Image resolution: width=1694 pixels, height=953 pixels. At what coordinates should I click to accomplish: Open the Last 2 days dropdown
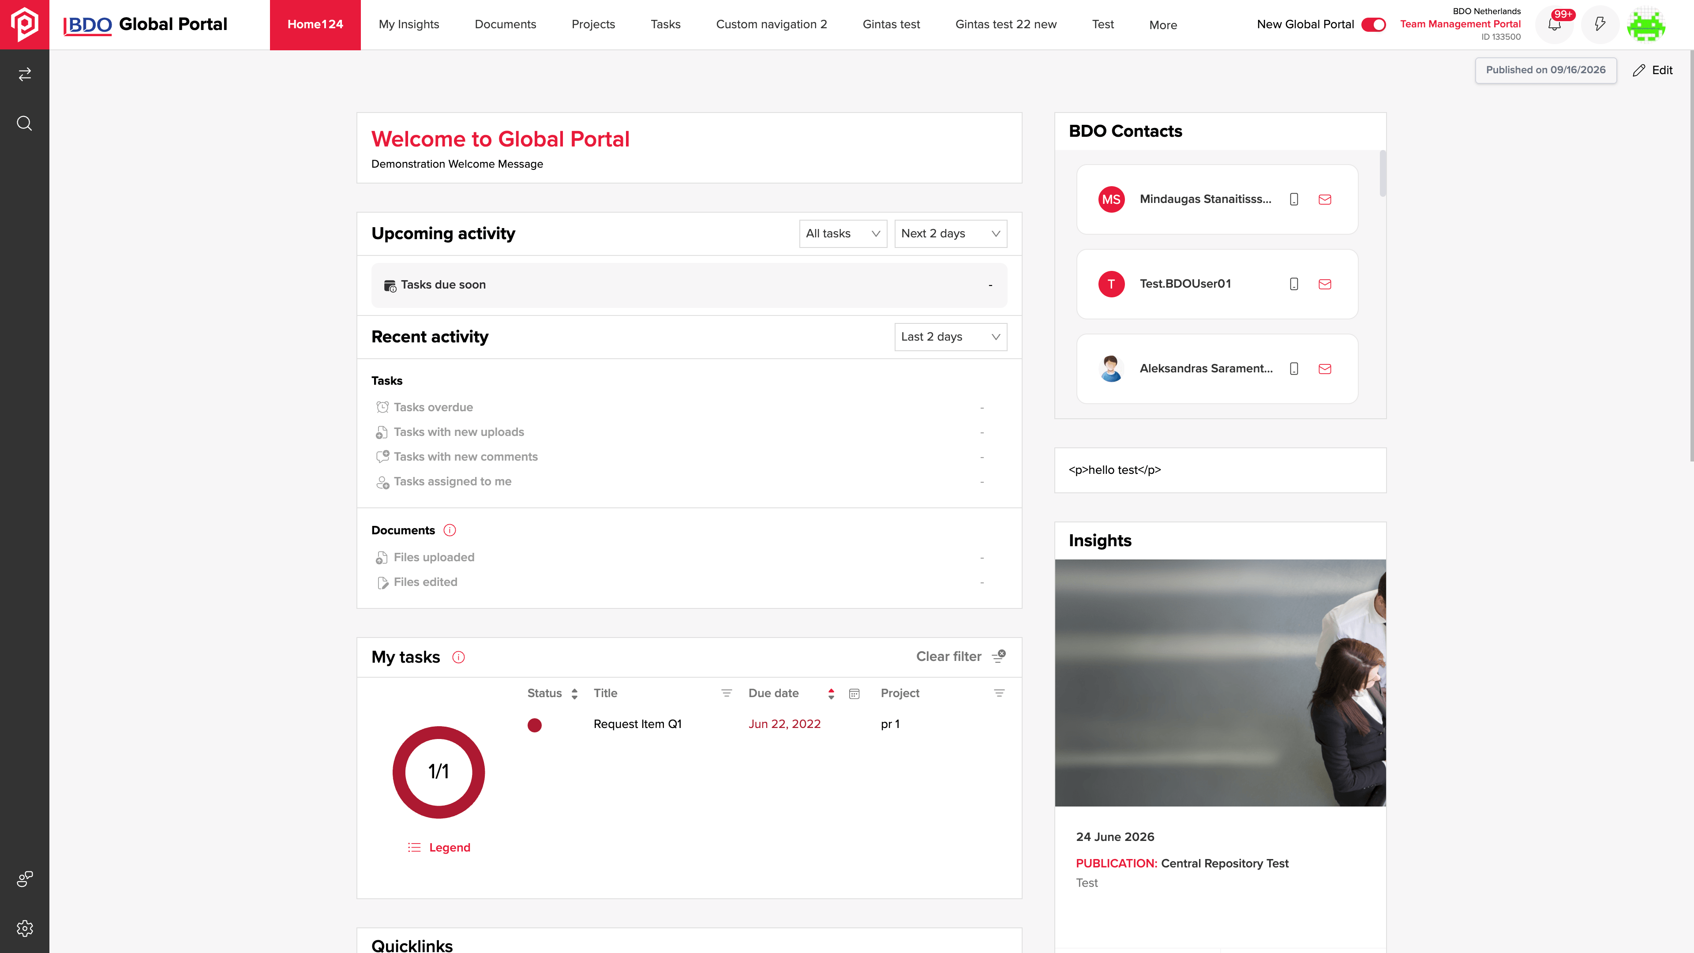point(950,337)
